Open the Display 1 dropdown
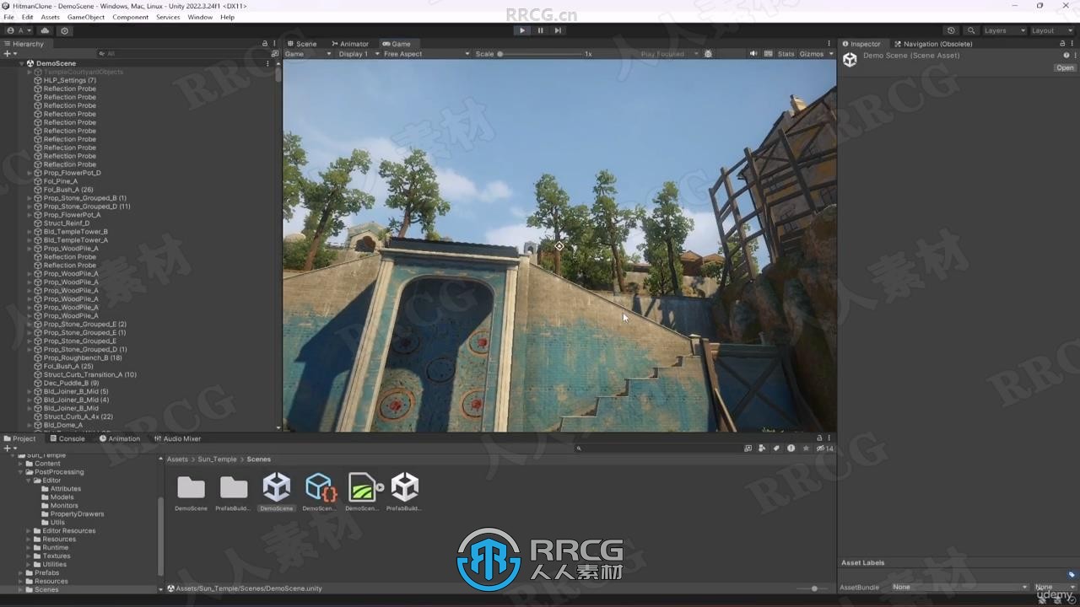This screenshot has height=607, width=1080. (359, 54)
